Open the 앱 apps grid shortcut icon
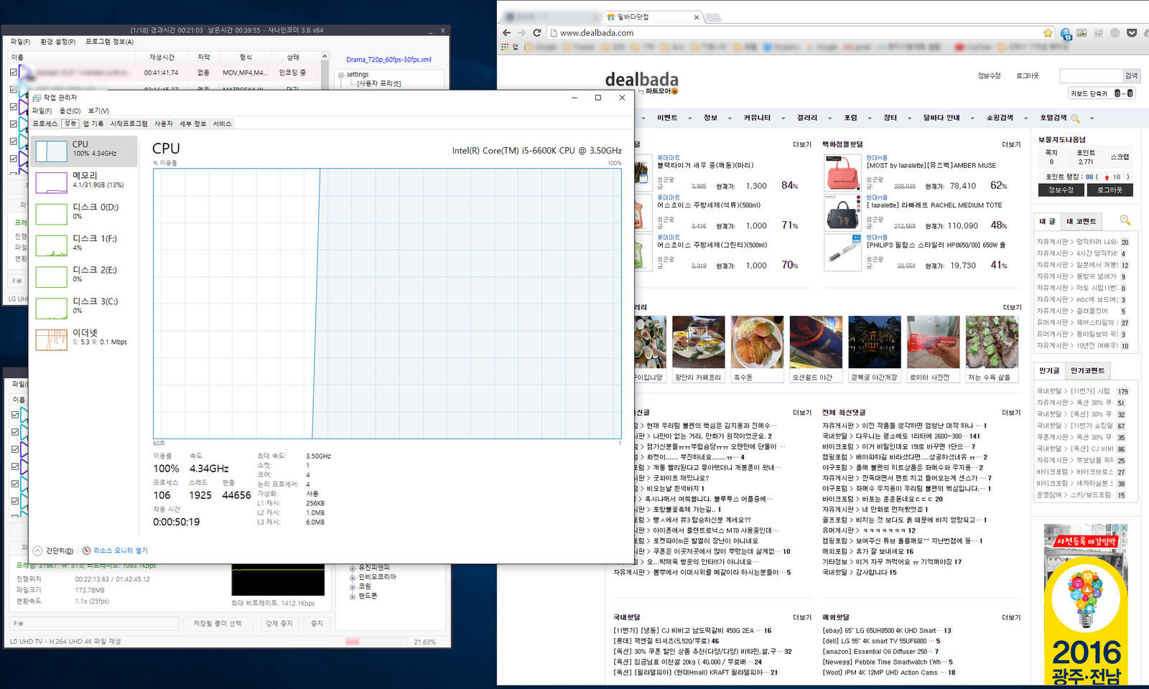 (506, 47)
